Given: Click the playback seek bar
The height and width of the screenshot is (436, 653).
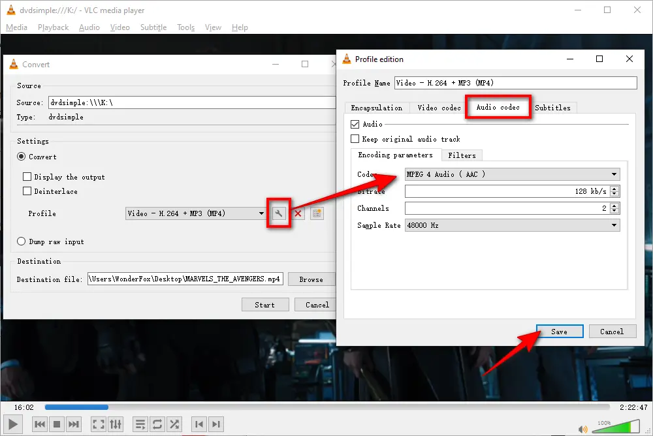Looking at the screenshot, I should pos(327,407).
